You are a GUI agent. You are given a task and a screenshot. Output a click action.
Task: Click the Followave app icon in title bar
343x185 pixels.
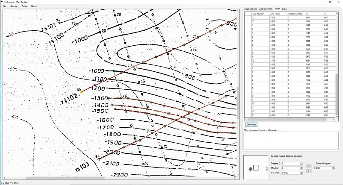coord(2,2)
